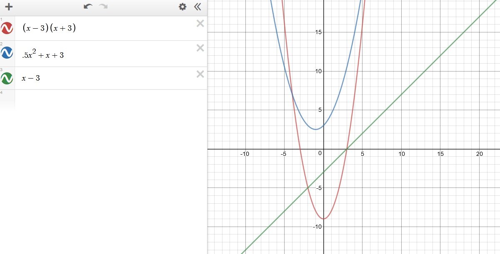Collapse the expression list panel
This screenshot has height=254, width=500.
pos(197,7)
